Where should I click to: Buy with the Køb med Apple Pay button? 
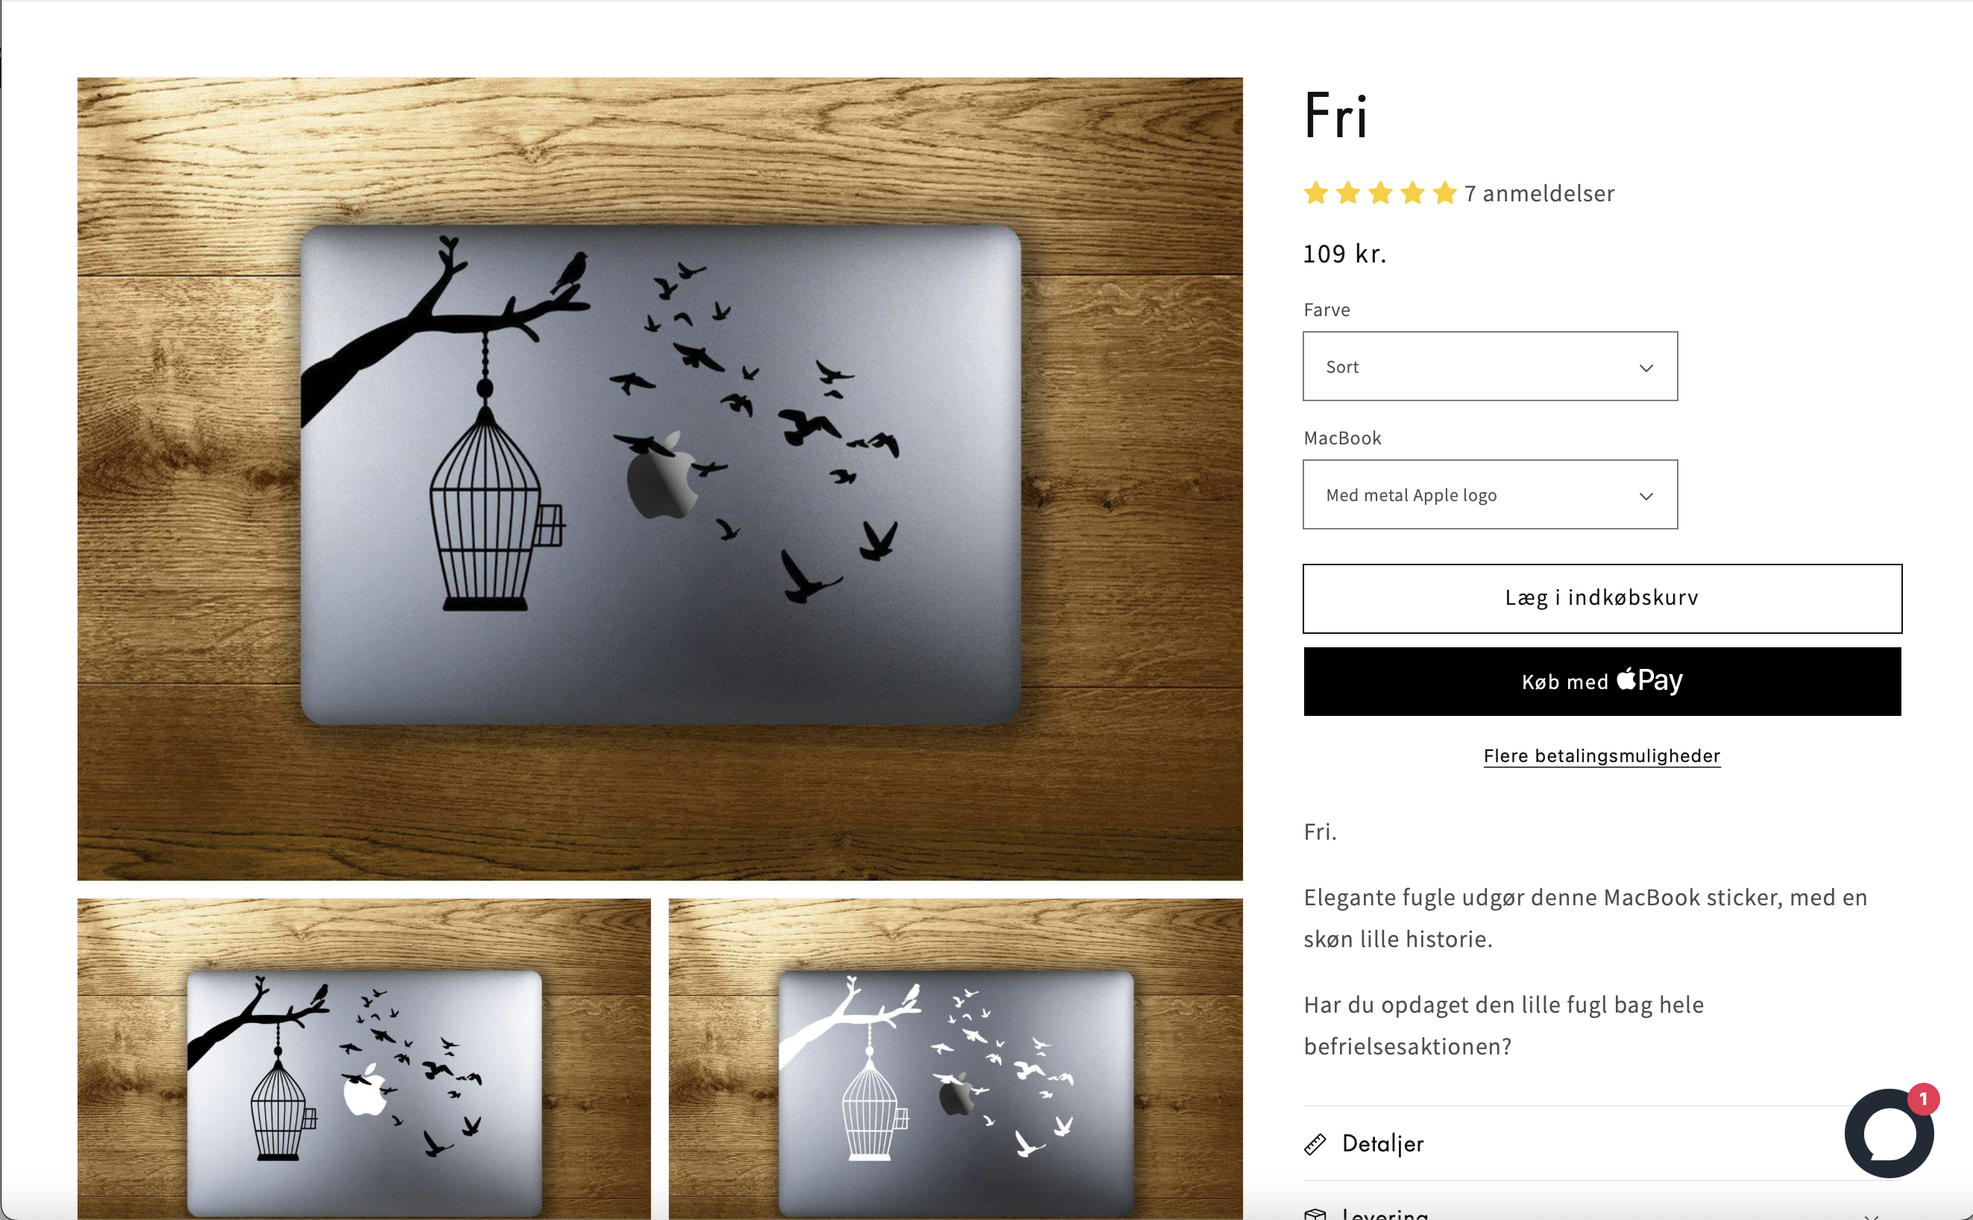pos(1602,681)
